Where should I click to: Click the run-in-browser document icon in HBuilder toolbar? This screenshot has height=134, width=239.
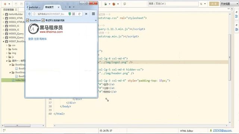tap(105, 4)
